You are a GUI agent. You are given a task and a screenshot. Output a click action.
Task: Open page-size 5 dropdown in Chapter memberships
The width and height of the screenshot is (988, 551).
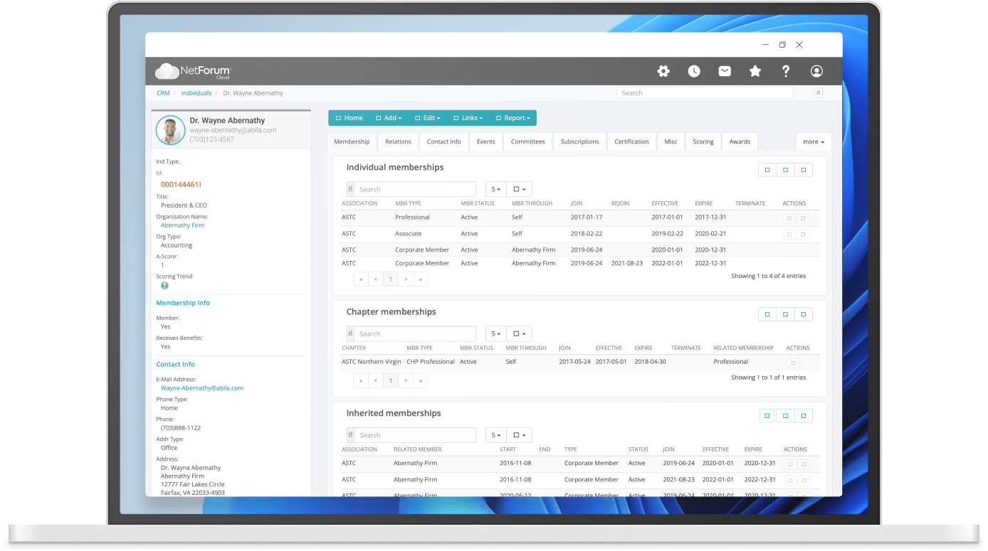[x=496, y=333]
